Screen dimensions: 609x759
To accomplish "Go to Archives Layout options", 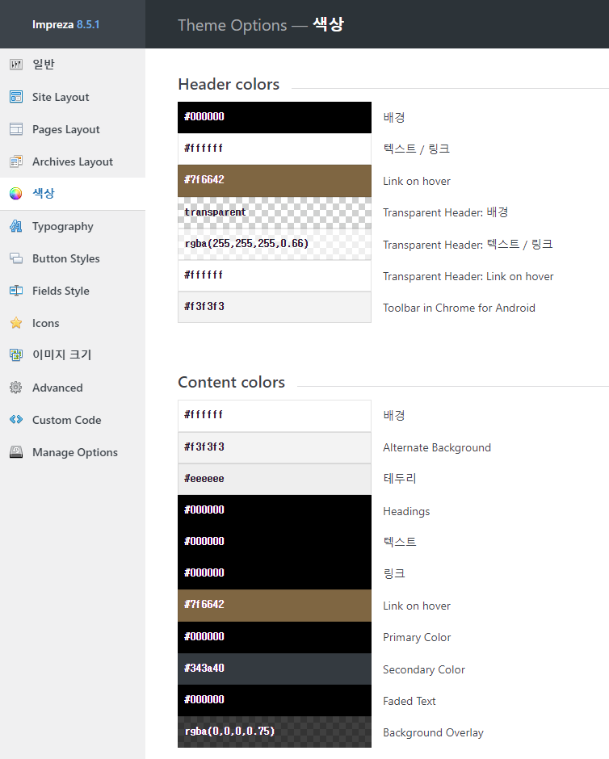I will pyautogui.click(x=73, y=161).
